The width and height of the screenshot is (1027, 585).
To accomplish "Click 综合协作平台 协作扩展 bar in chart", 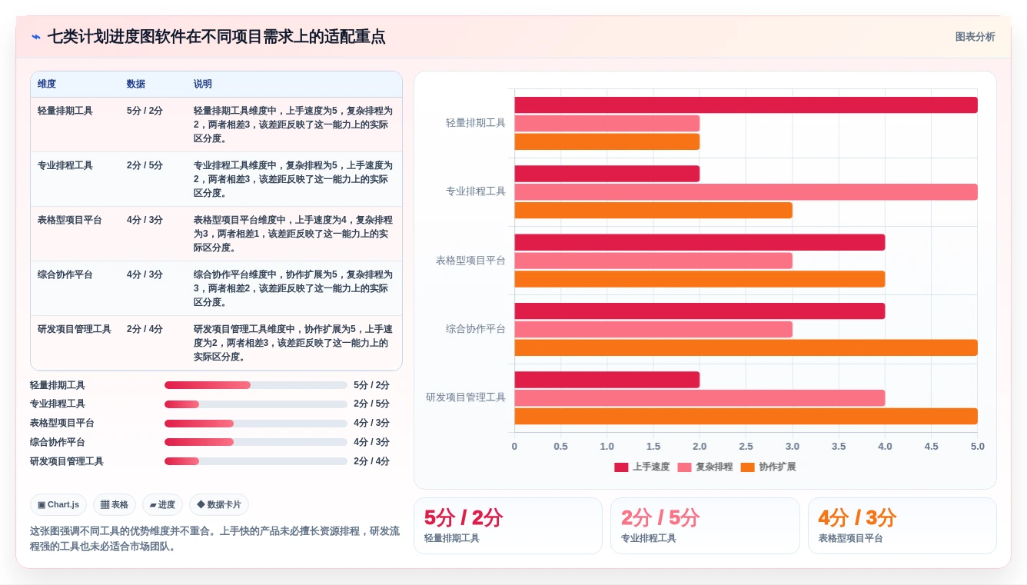I will click(x=746, y=347).
